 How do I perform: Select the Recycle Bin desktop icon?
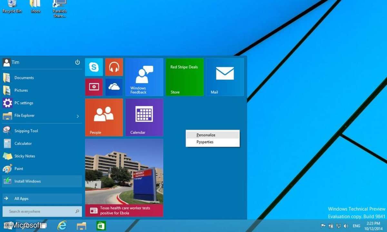pos(12,6)
